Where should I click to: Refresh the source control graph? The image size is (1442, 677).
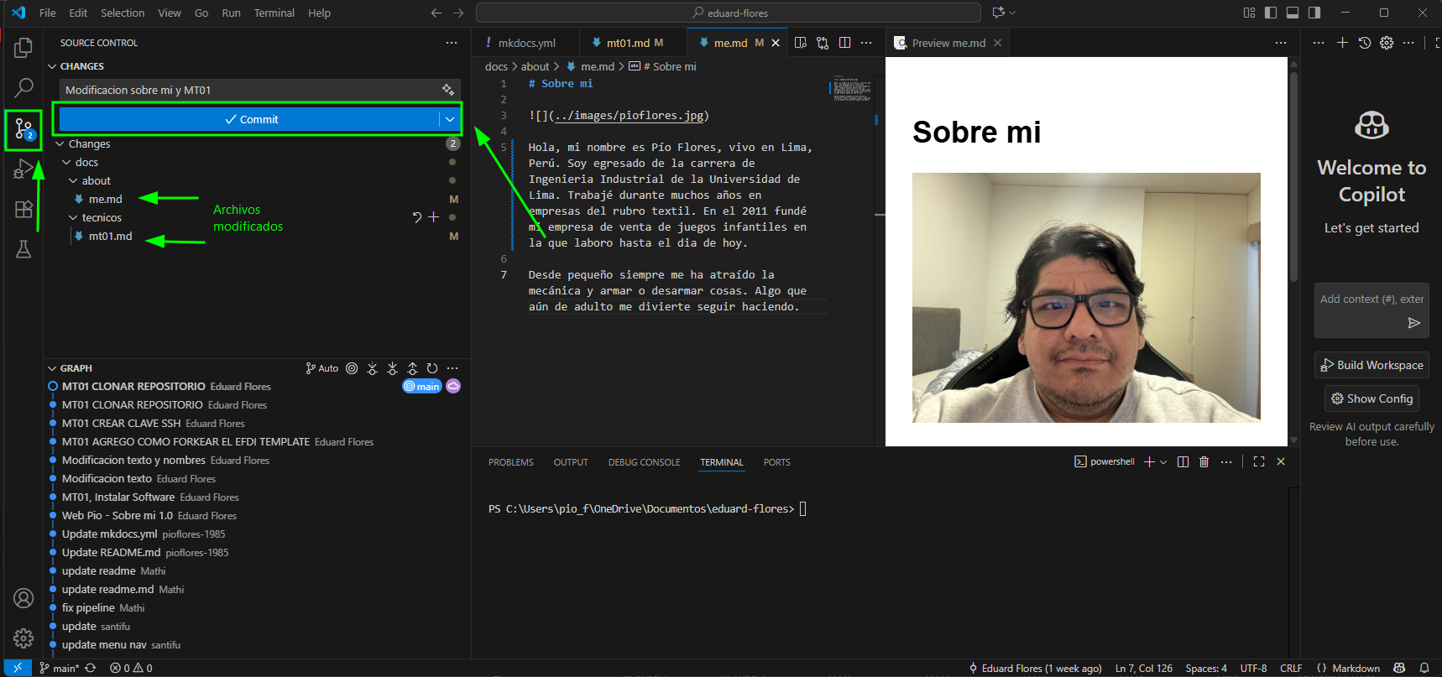[x=432, y=368]
